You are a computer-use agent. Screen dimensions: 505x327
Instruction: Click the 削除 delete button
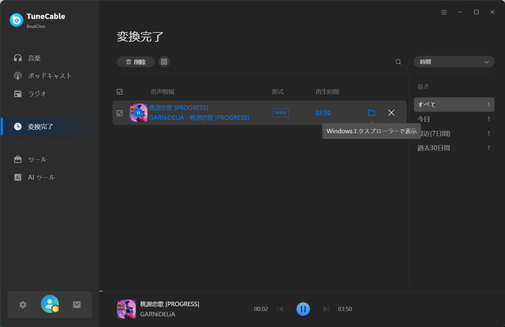pos(136,62)
